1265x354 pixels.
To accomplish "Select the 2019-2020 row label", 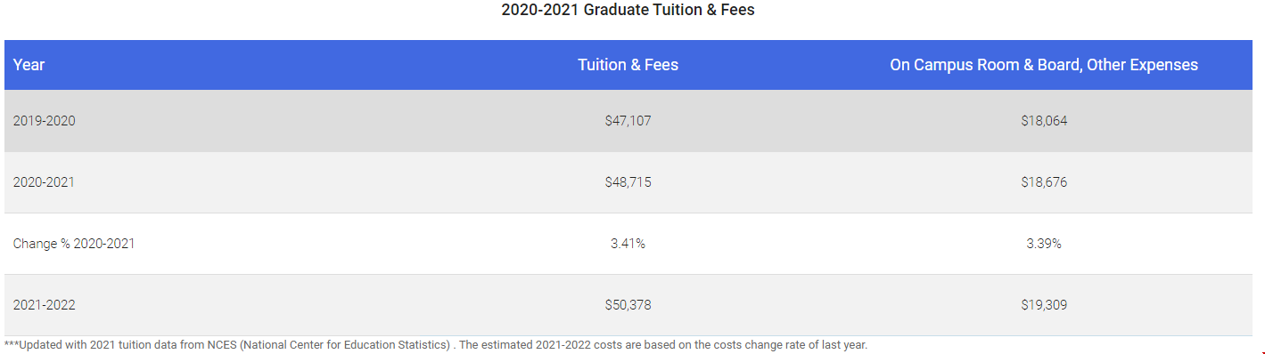I will 44,121.
